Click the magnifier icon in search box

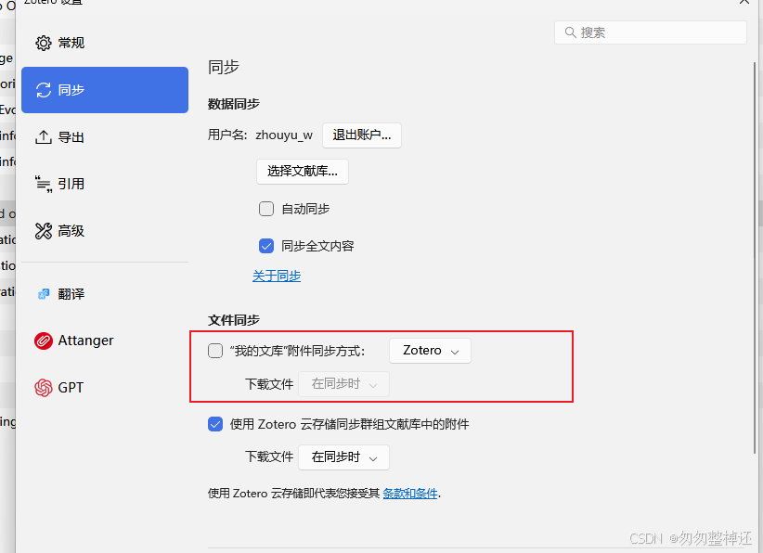click(570, 32)
